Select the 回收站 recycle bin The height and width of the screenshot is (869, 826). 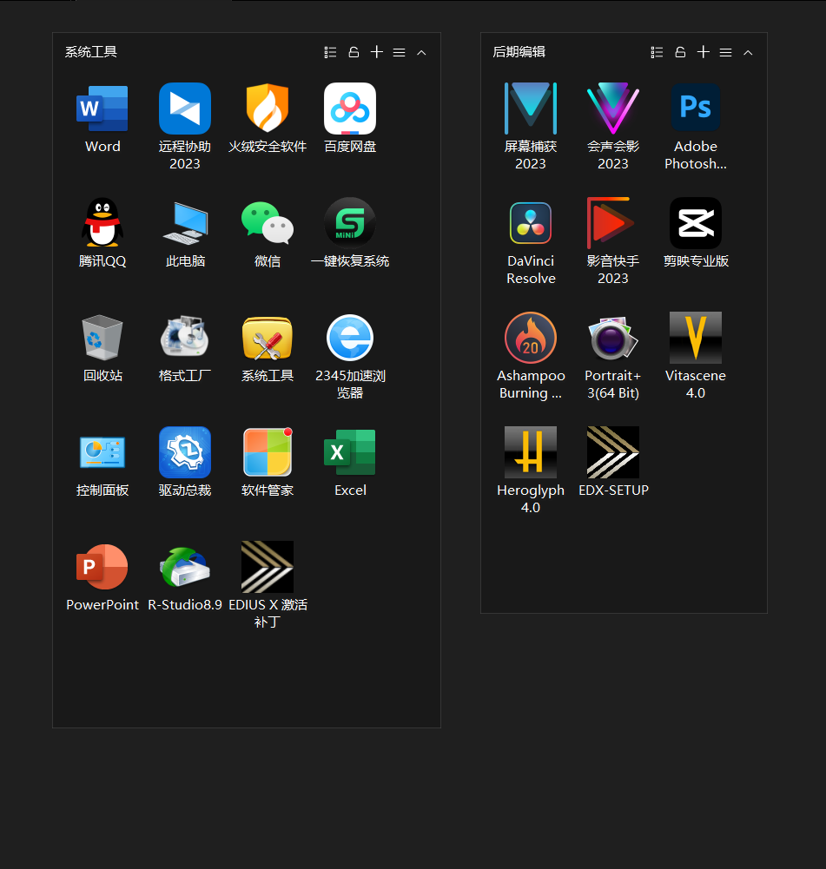pos(102,338)
